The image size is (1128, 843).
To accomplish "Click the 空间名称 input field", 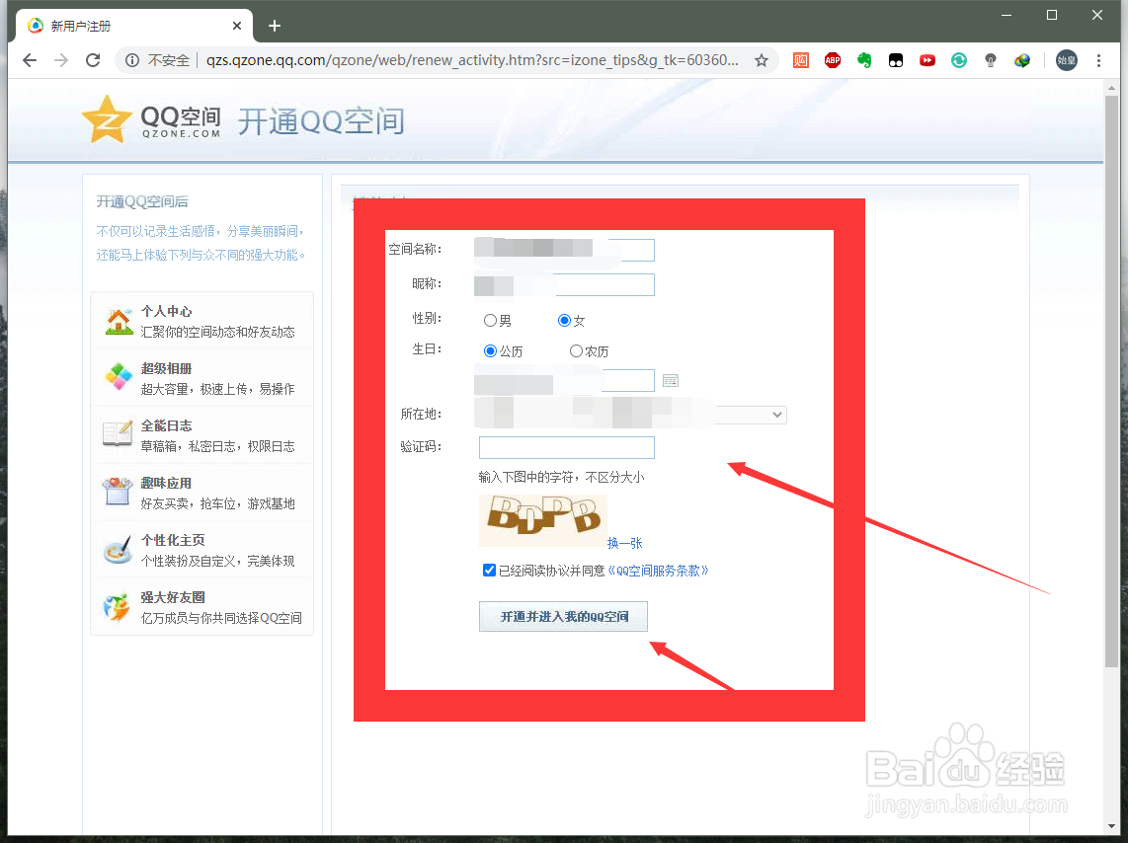I will [x=565, y=250].
